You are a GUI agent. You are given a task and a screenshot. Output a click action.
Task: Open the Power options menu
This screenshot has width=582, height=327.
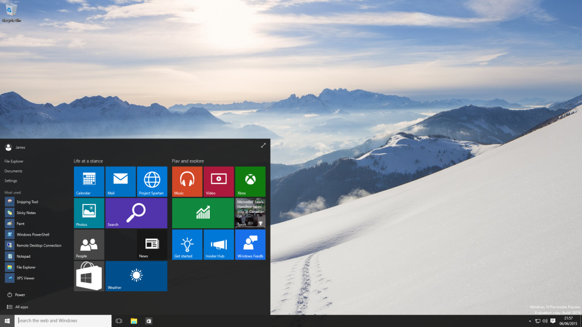click(x=16, y=295)
